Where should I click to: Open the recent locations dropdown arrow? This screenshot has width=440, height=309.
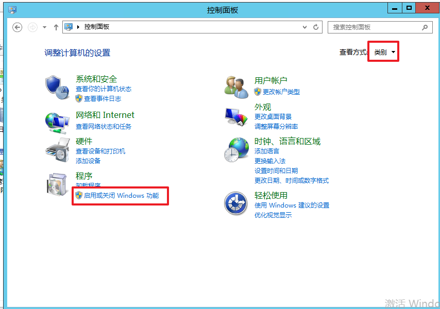pos(44,27)
